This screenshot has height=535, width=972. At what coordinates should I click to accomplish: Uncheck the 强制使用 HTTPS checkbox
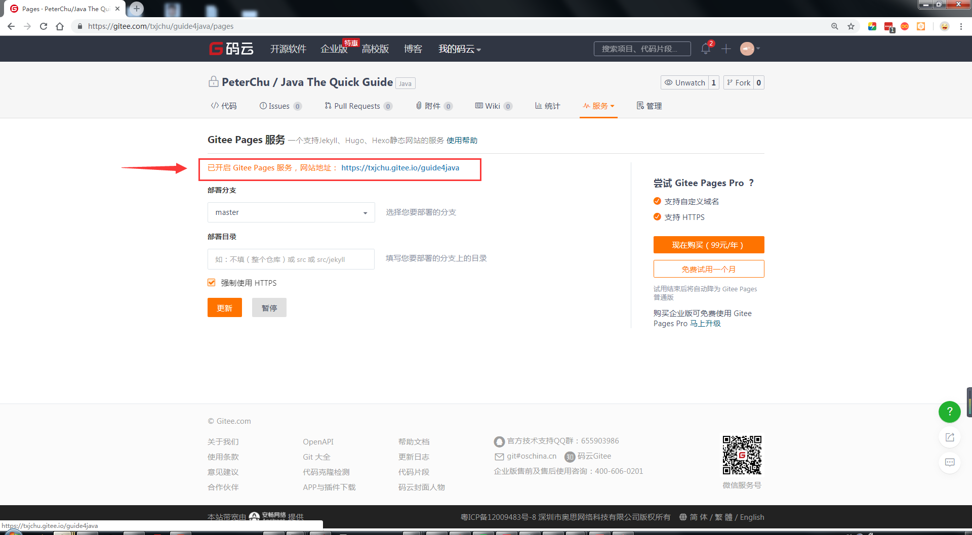point(211,282)
